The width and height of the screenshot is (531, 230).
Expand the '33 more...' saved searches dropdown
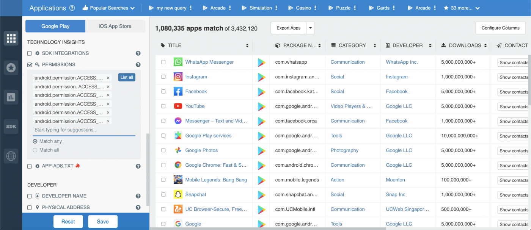coord(462,8)
